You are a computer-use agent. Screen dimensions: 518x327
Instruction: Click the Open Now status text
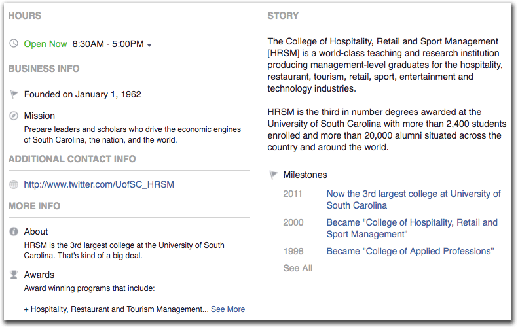pyautogui.click(x=46, y=44)
